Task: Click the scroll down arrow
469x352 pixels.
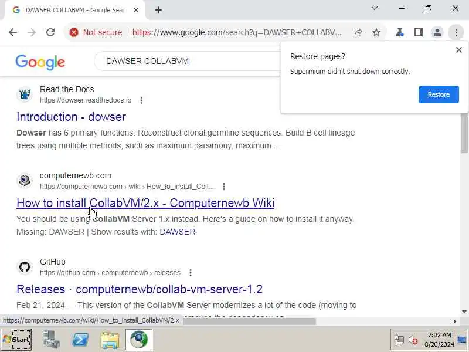Action: click(464, 312)
